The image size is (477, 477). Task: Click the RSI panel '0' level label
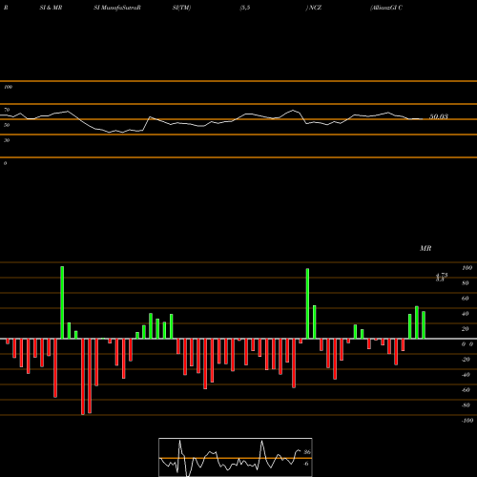[x=5, y=163]
